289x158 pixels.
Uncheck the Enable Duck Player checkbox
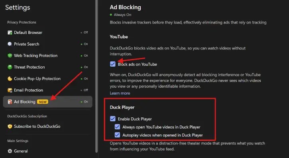(113, 118)
